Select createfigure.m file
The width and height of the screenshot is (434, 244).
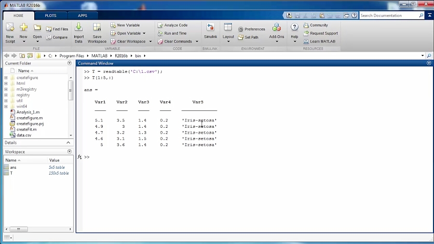(29, 118)
